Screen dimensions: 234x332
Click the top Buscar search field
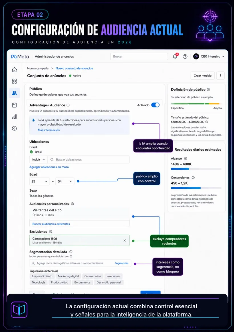coord(139,56)
